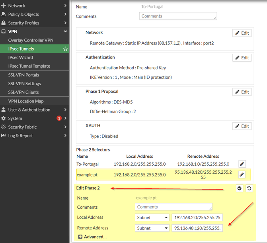Click the tunnel Comments text field

(x=178, y=16)
